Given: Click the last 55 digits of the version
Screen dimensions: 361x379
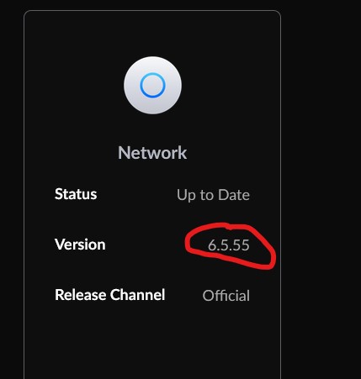Looking at the screenshot, I should pyautogui.click(x=241, y=245).
